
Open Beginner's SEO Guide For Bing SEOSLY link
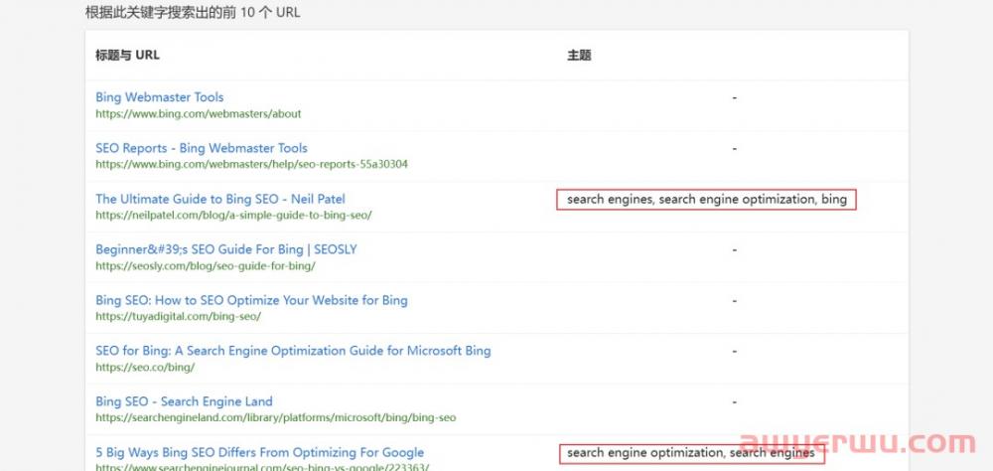tap(226, 249)
